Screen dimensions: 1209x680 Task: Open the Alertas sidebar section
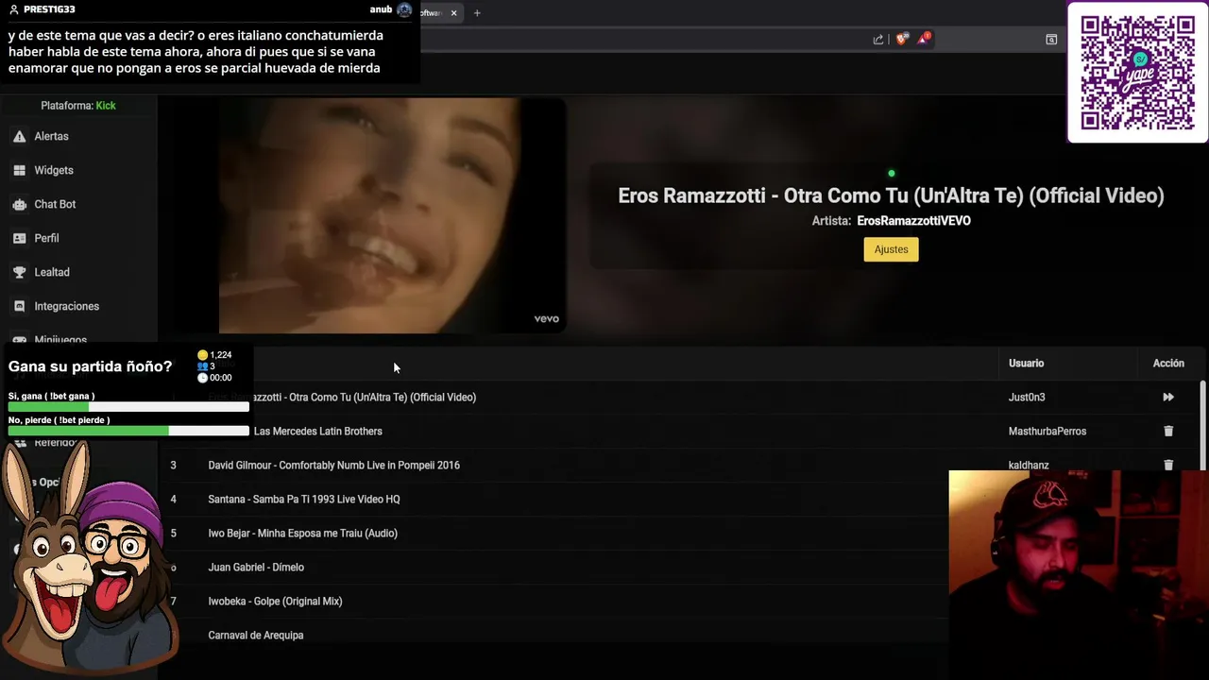tap(78, 136)
